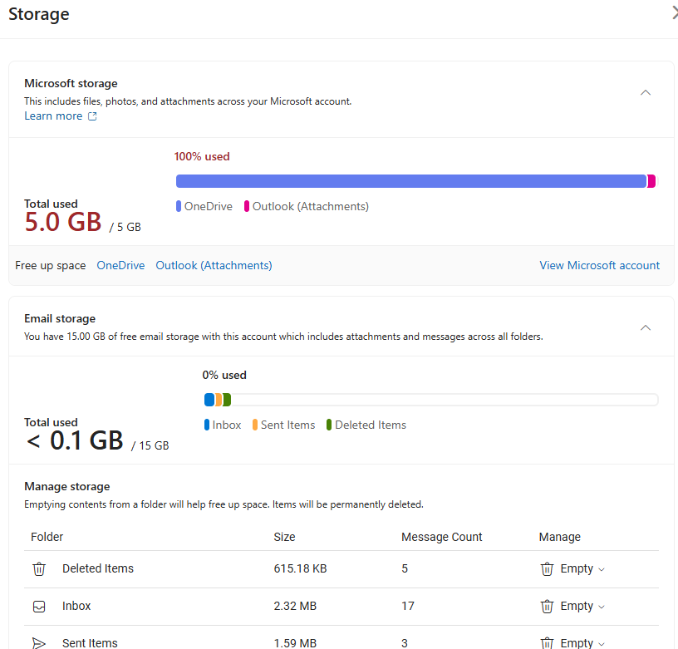The image size is (678, 649).
Task: Select OneDrive under Free up space
Action: 120,265
